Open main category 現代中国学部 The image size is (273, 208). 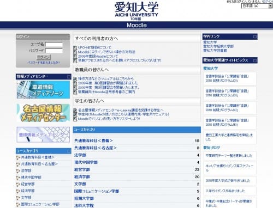86,162
